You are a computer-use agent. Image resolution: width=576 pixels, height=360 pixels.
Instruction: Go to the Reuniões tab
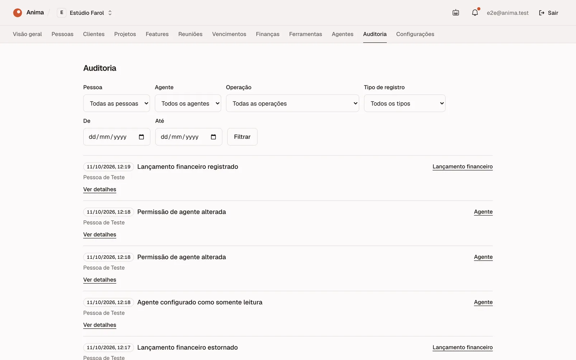pyautogui.click(x=190, y=34)
